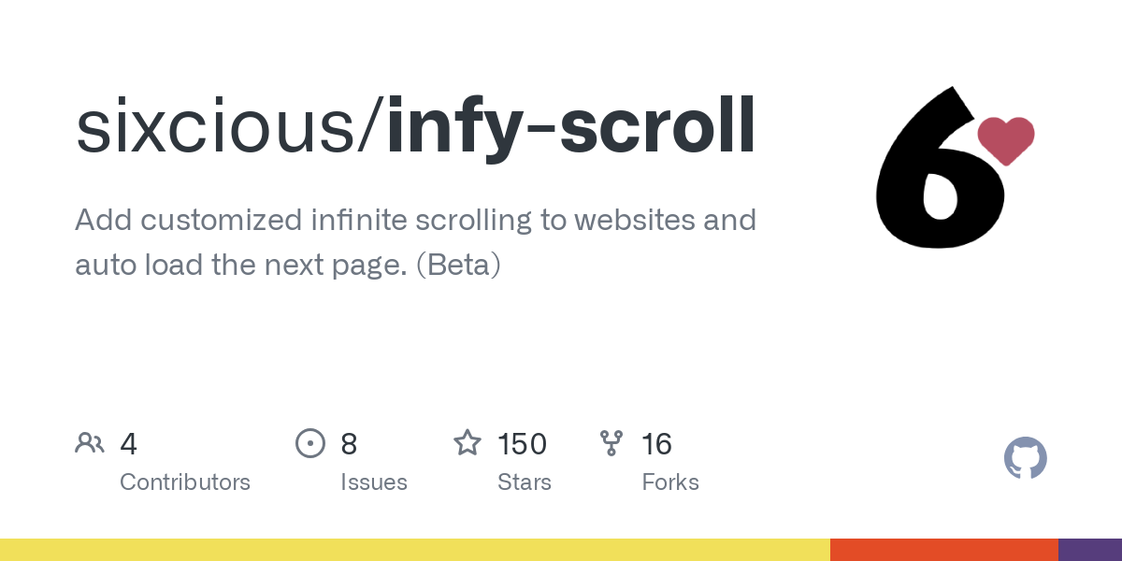
Task: Open the bold "infy-scroll" repository name
Action: click(570, 125)
